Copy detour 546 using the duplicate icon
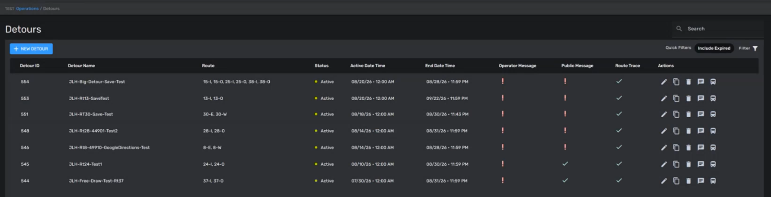Viewport: 771px width, 197px height. point(676,148)
